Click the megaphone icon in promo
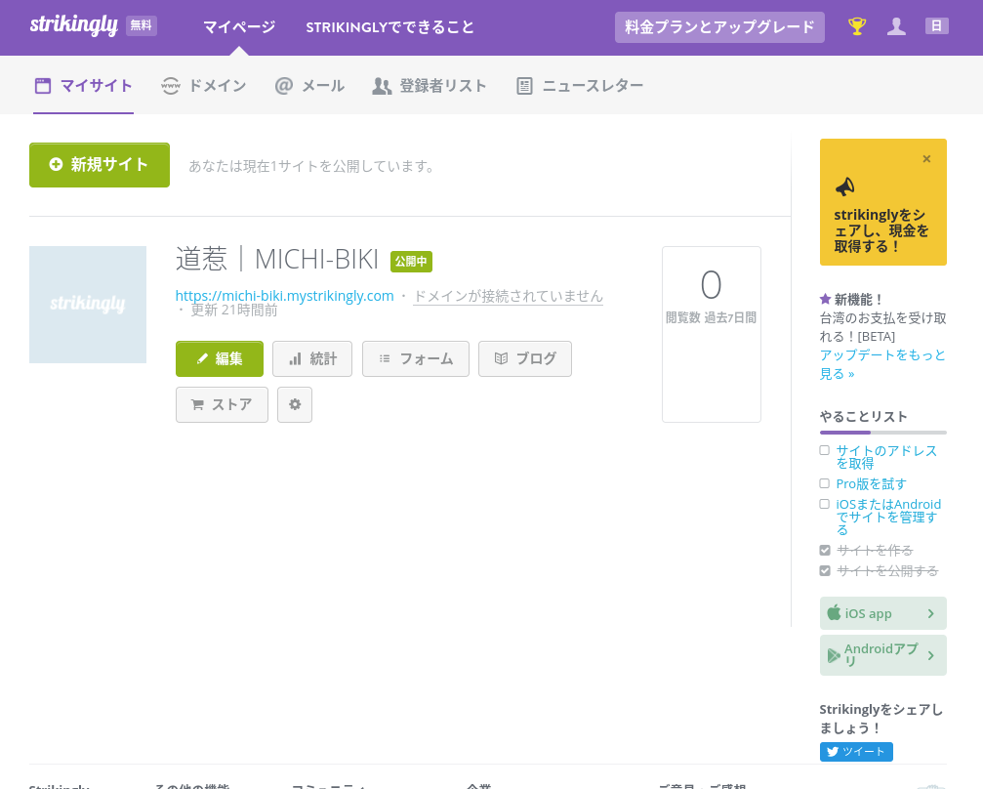This screenshot has width=983, height=789. click(x=845, y=187)
